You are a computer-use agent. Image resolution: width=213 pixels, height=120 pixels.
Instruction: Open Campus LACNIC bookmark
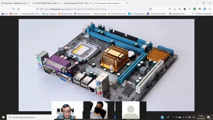[x=30, y=14]
